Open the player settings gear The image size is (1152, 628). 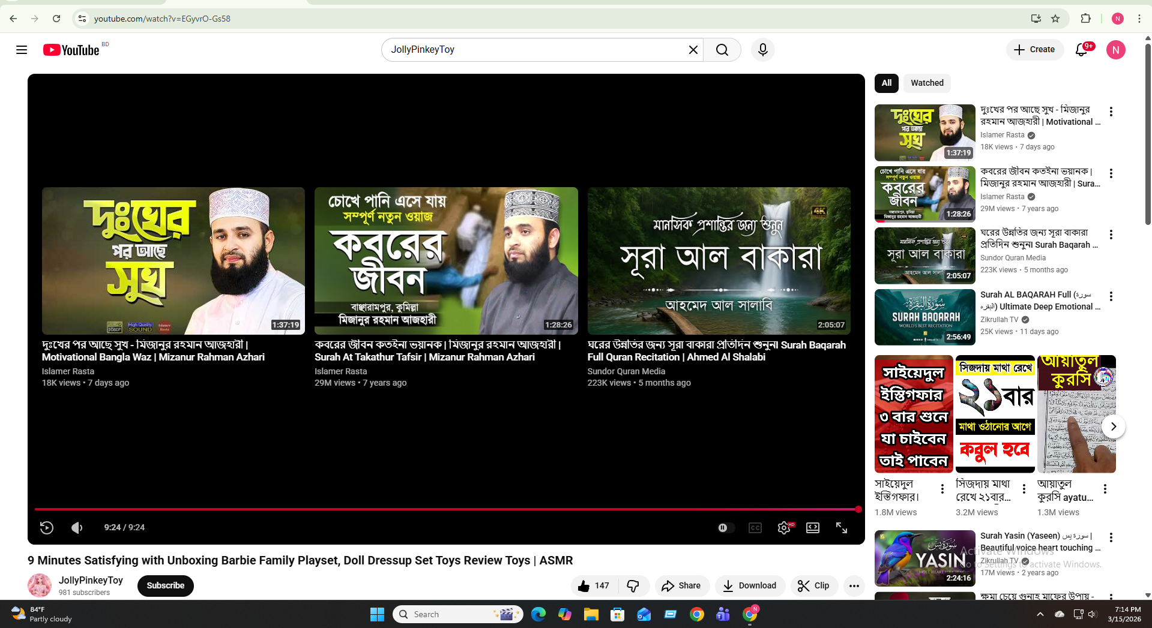tap(784, 528)
